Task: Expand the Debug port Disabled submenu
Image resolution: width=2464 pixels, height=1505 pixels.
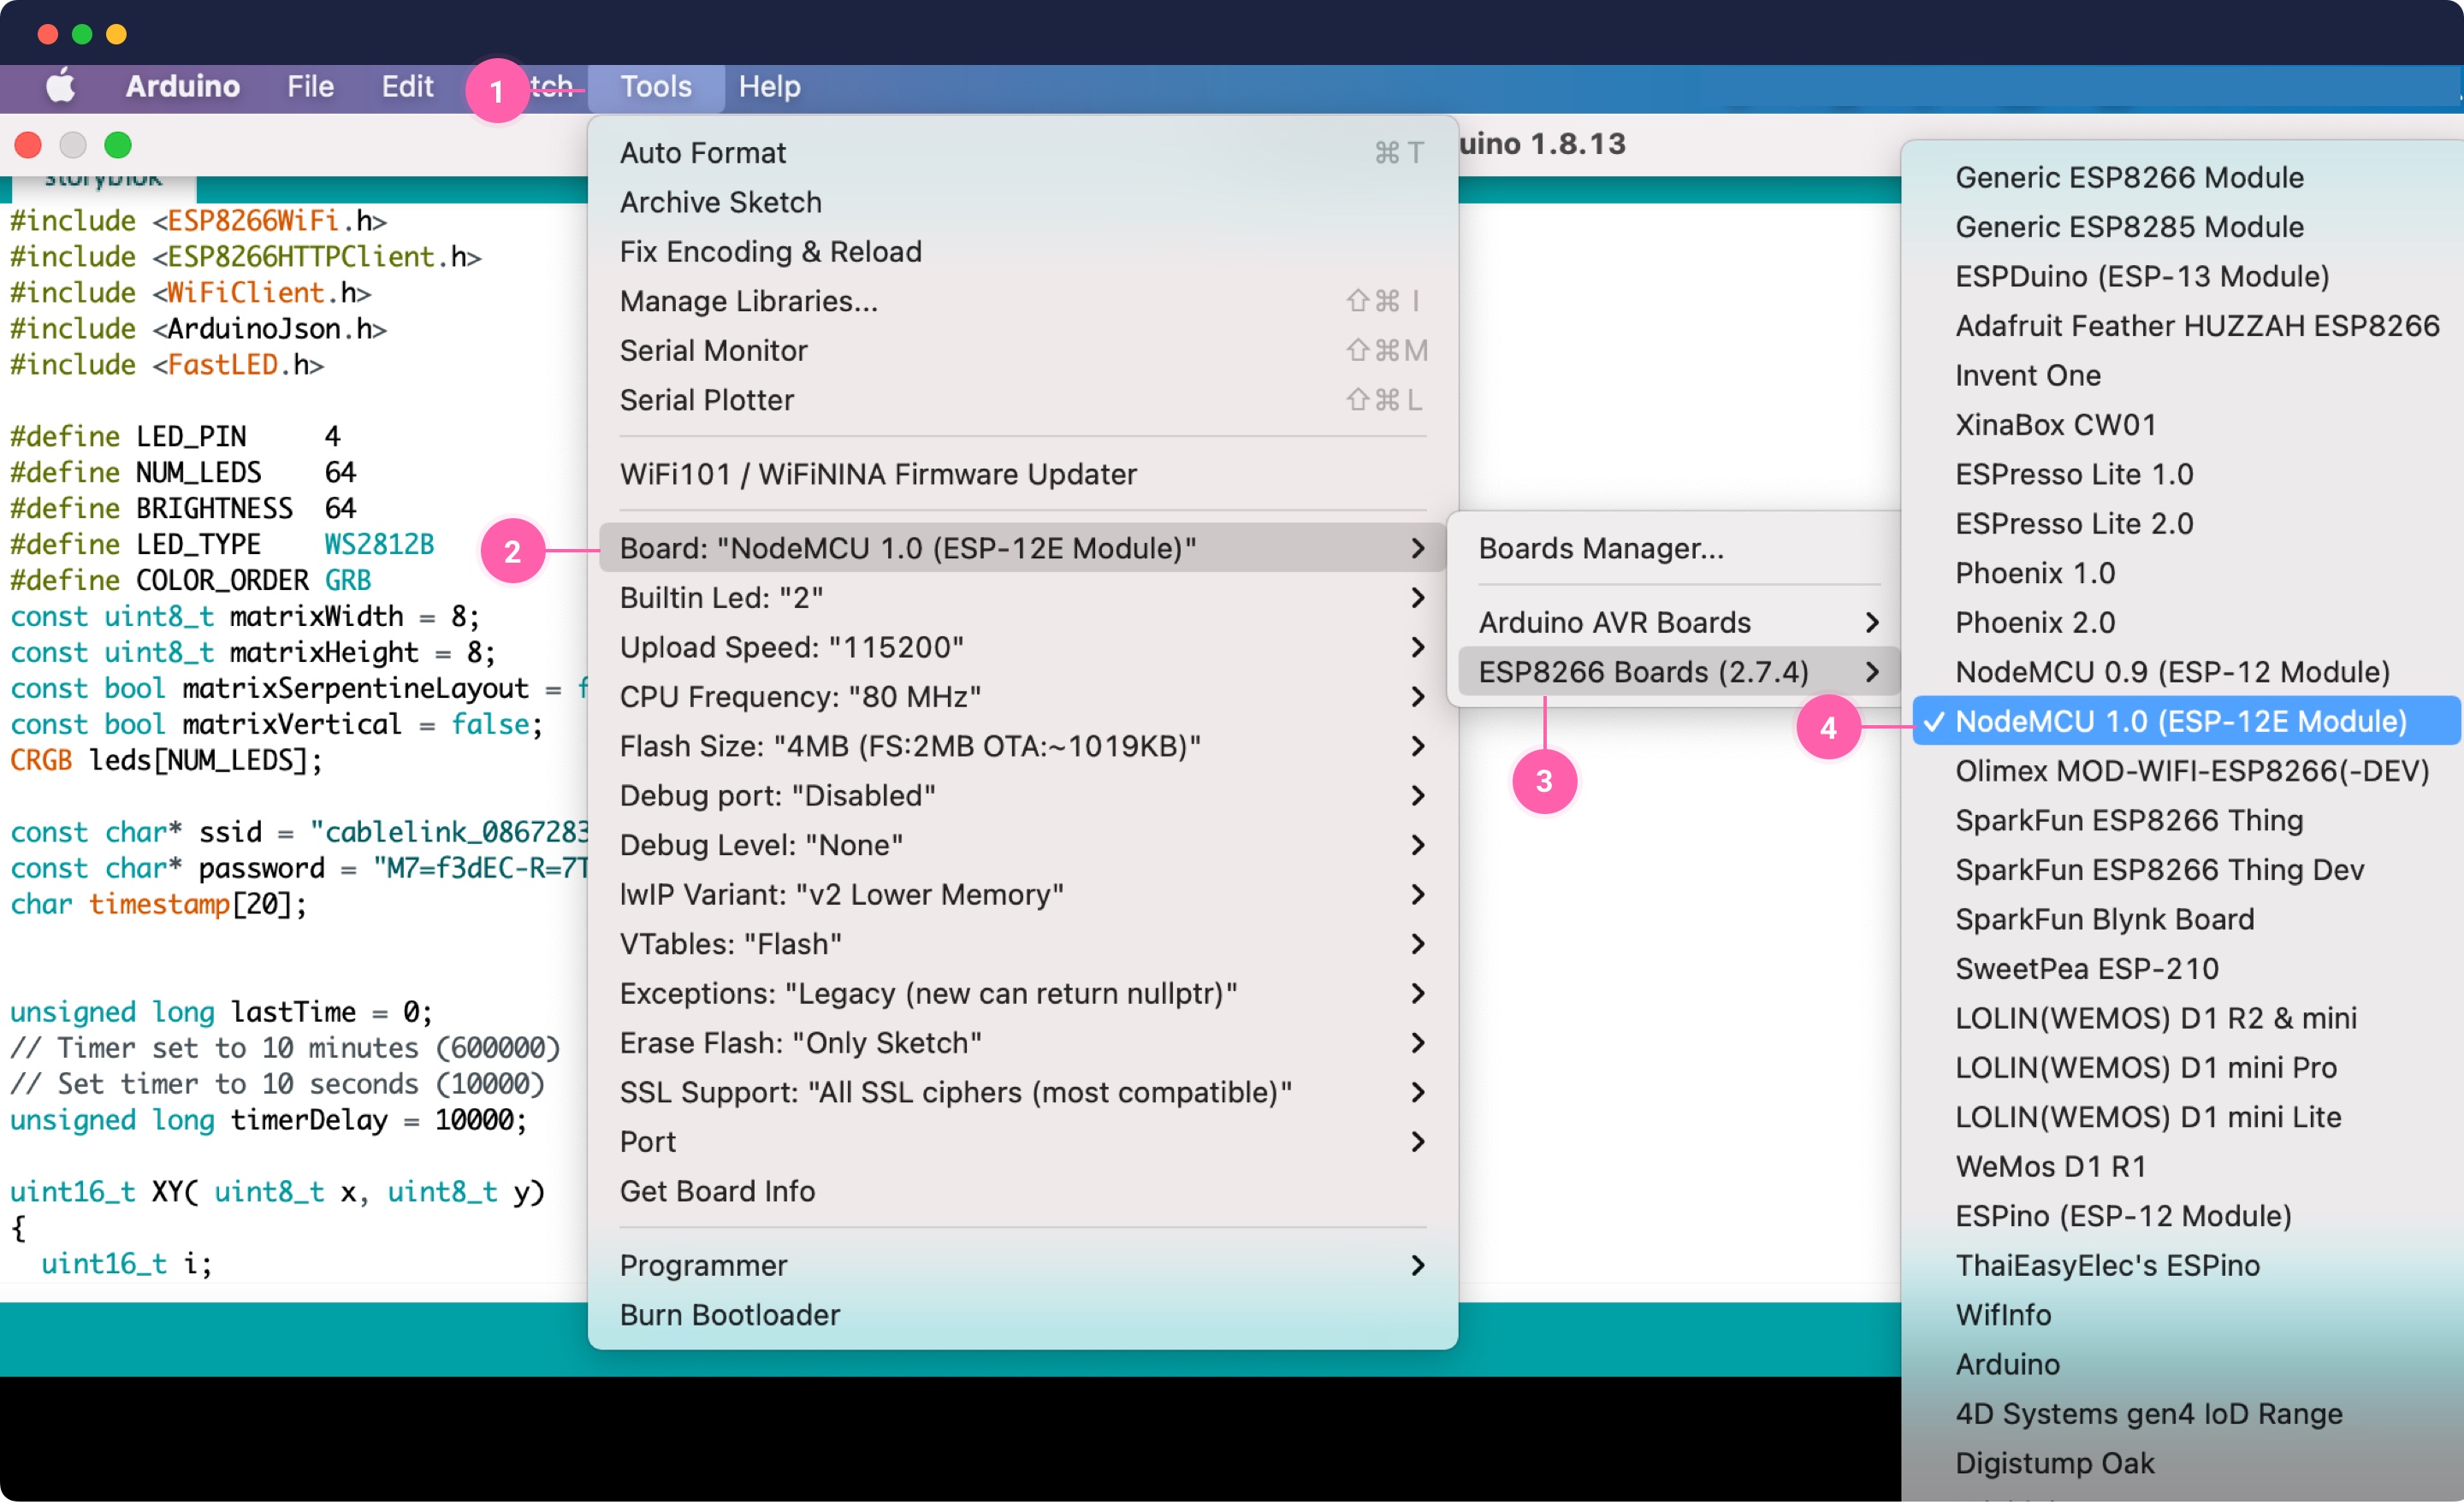Action: 1023,796
